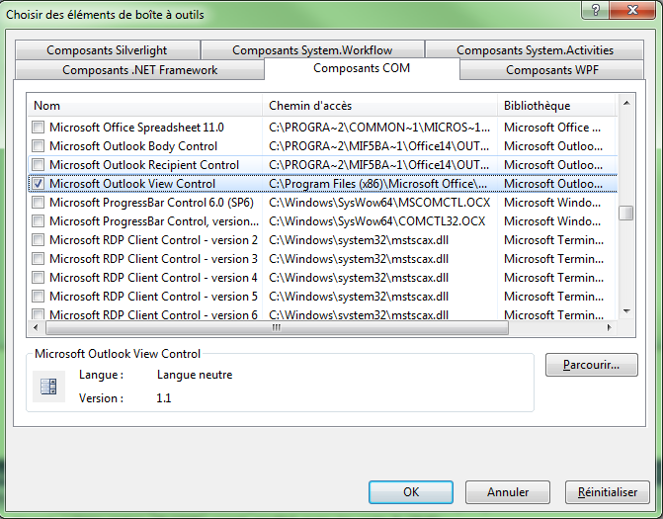Switch to Composants Silverlight tab
This screenshot has height=519, width=663.
108,49
